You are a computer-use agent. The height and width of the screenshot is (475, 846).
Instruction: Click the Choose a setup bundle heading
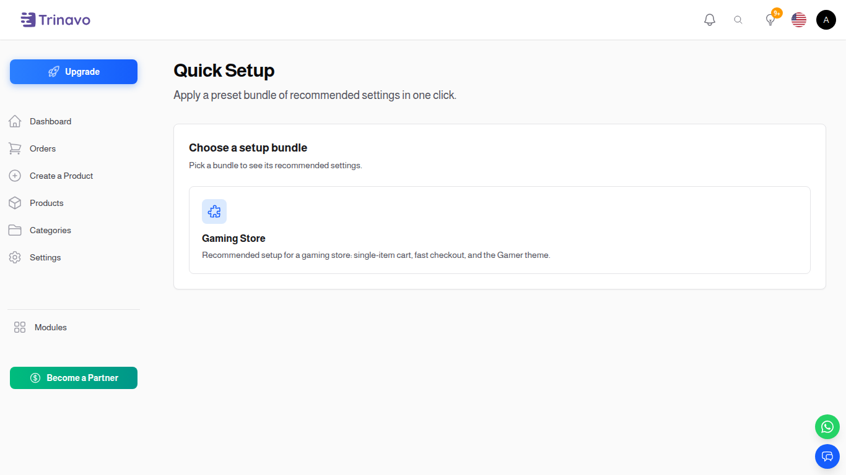pyautogui.click(x=248, y=148)
